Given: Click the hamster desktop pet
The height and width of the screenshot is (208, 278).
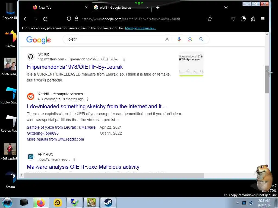Looking at the screenshot, I should tap(264, 177).
